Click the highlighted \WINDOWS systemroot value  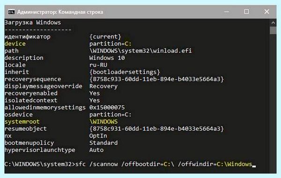104,121
